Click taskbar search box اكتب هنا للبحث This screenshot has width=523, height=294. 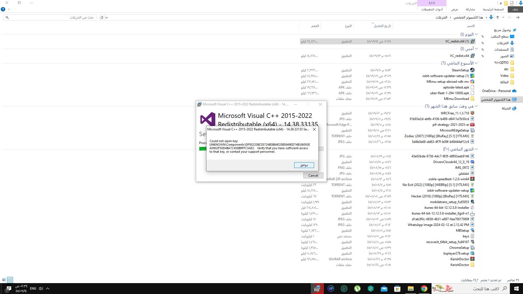click(471, 289)
